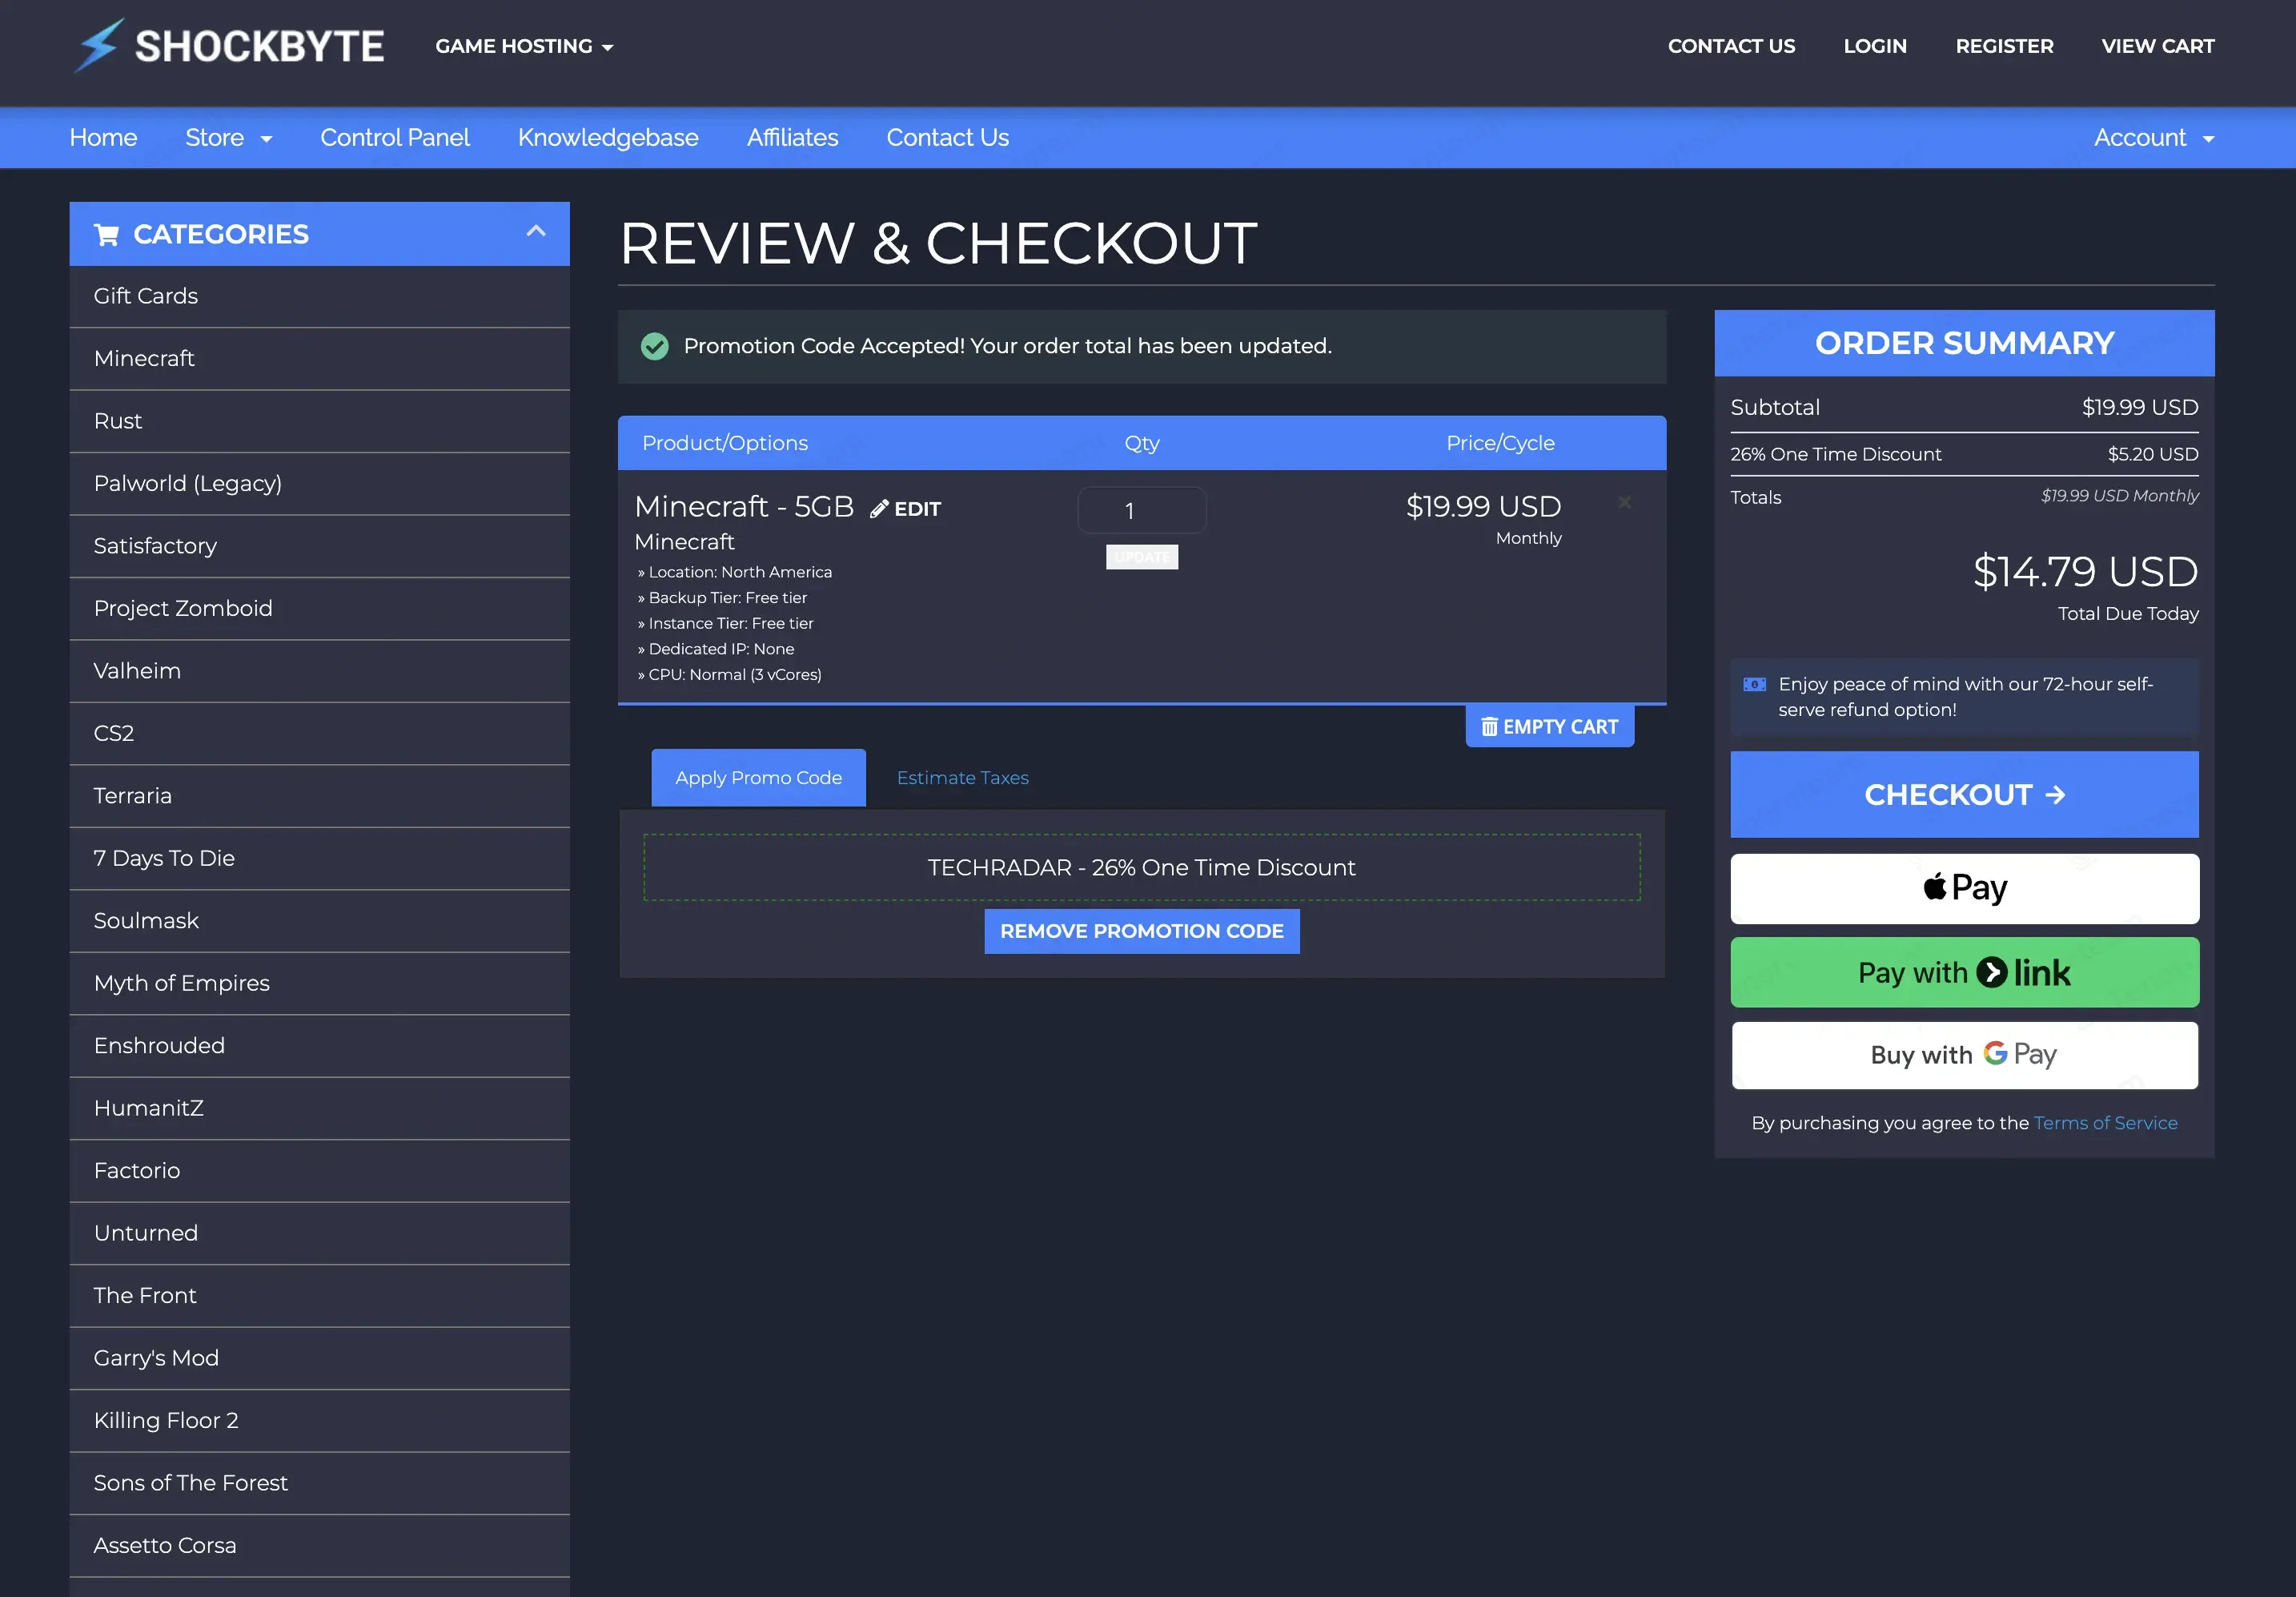The image size is (2296, 1597).
Task: Open Control Panel nav item
Action: tap(395, 138)
